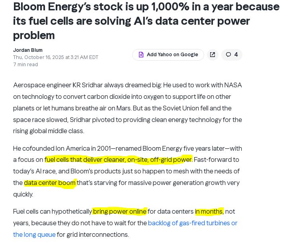Screen dimensions: 283x242
Task: Click highlighted text "bring power online"
Action: 119,211
